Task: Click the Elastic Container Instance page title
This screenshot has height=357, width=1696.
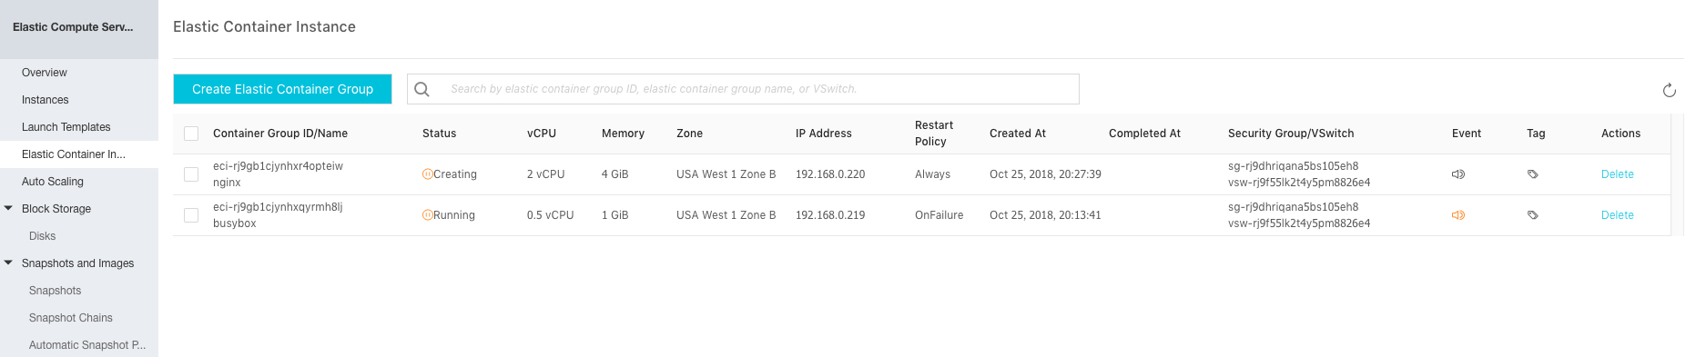Action: 264,27
